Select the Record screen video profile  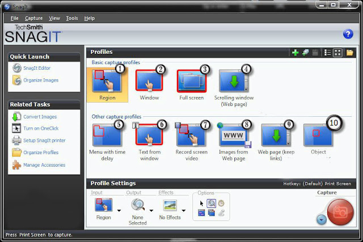tap(192, 142)
